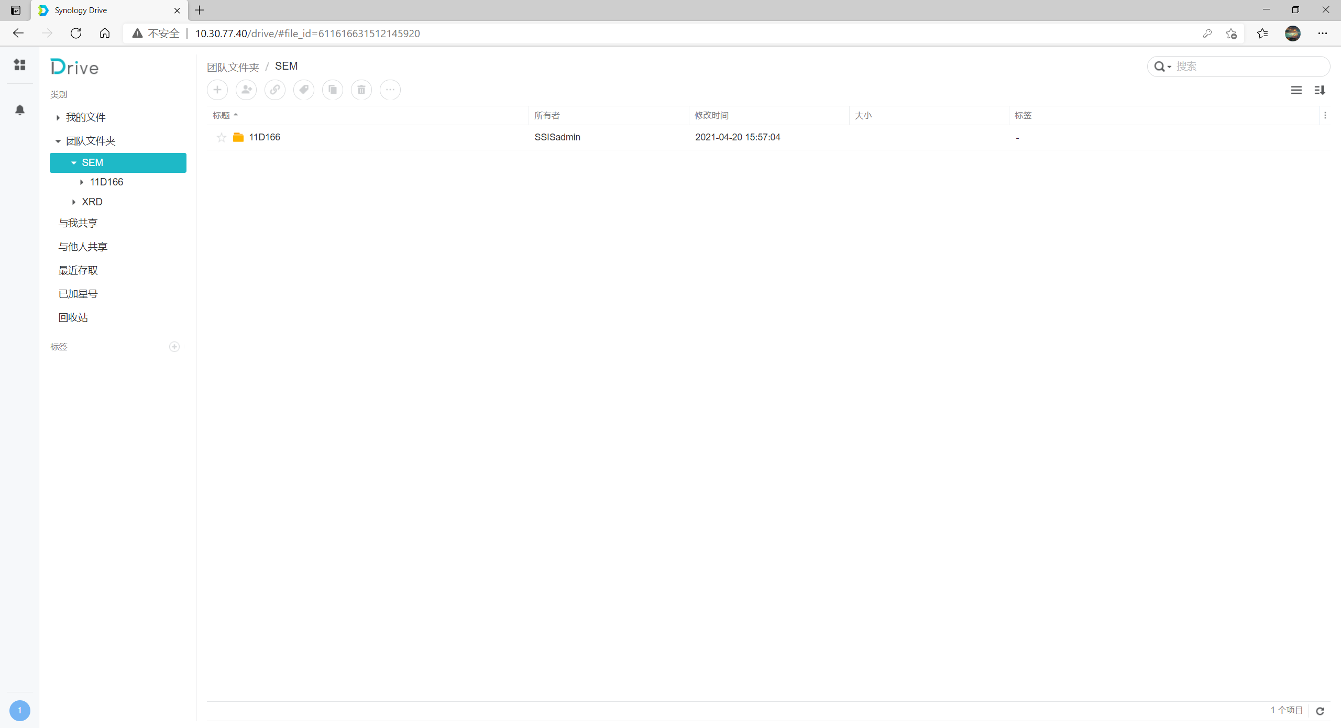
Task: Add a new label with plus
Action: pos(174,347)
